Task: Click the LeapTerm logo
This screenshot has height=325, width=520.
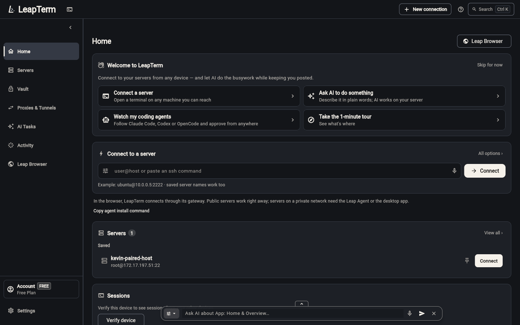Action: coord(32,9)
